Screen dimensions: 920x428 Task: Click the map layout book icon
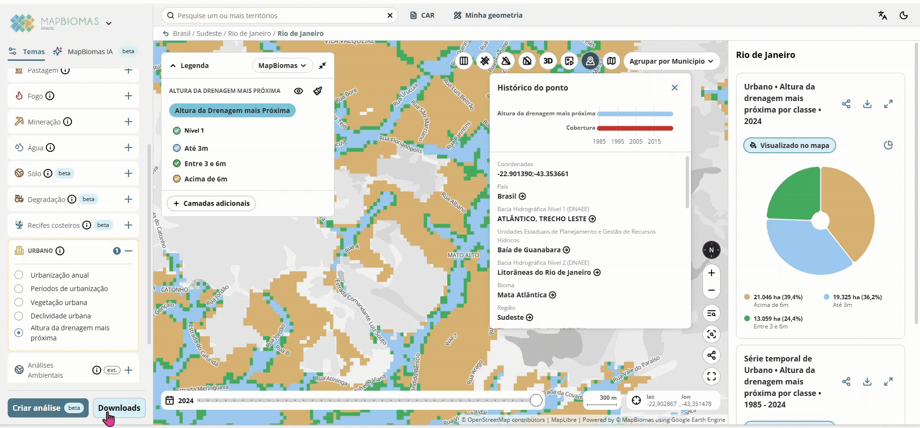tap(611, 61)
